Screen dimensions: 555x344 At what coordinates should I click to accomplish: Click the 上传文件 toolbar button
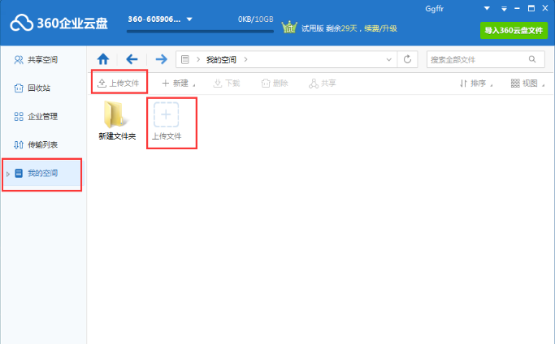tap(119, 83)
